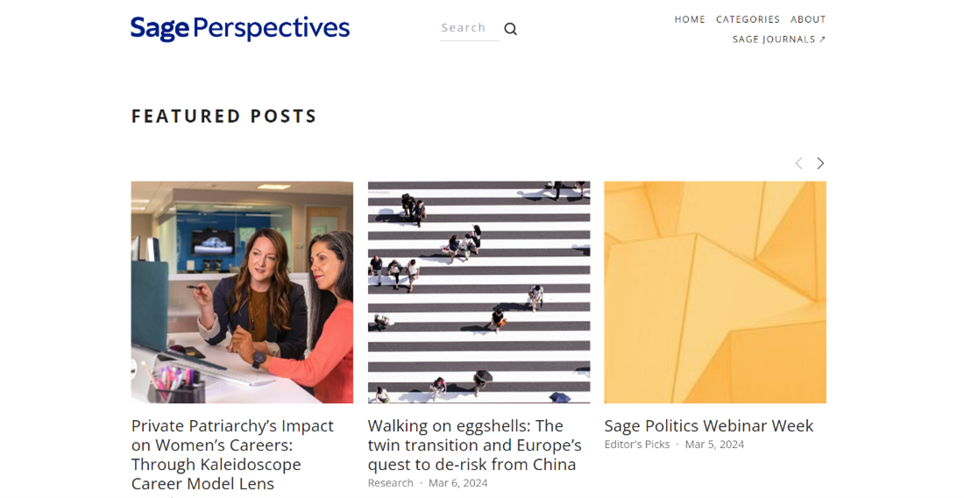Select the Research category tag
This screenshot has width=964, height=498.
[391, 483]
